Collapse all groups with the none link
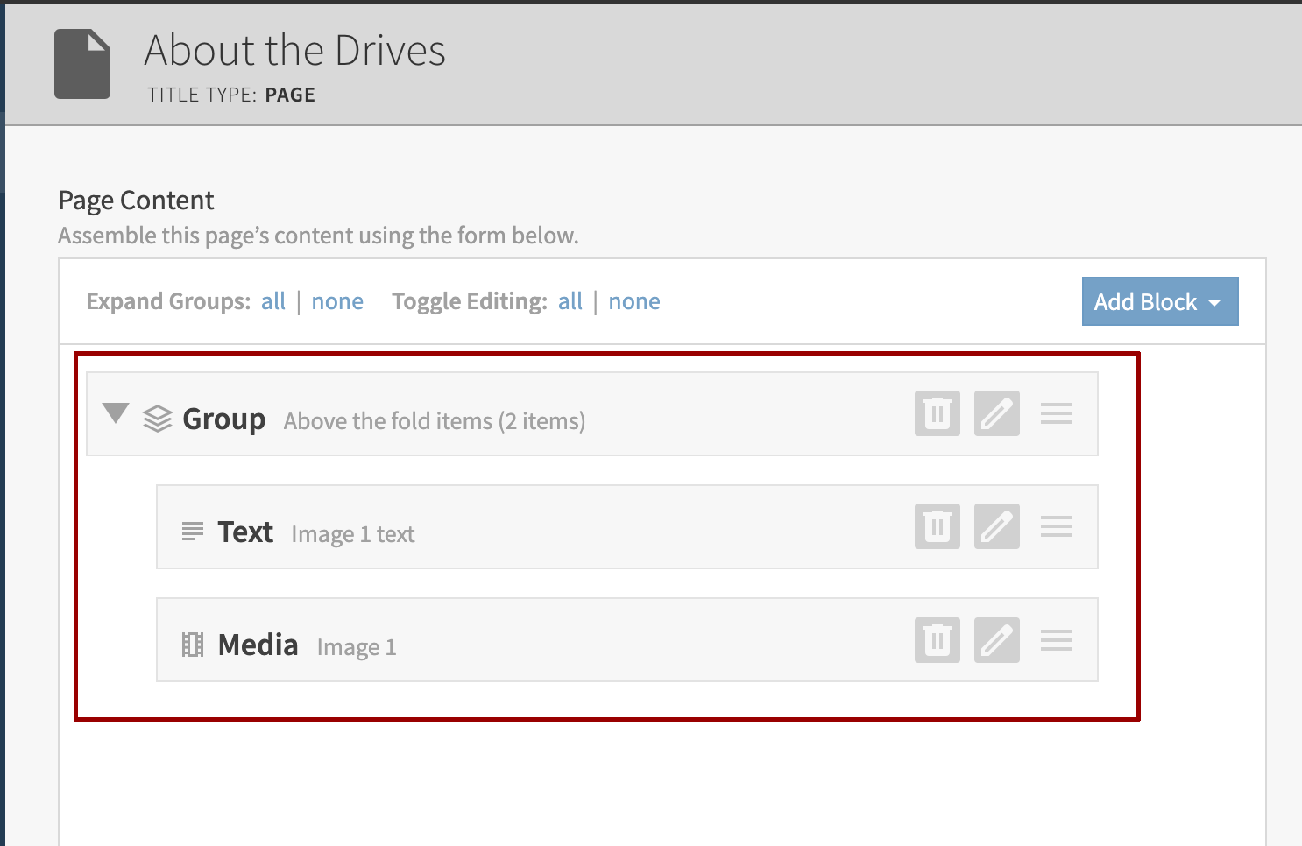Image resolution: width=1302 pixels, height=846 pixels. (x=337, y=300)
